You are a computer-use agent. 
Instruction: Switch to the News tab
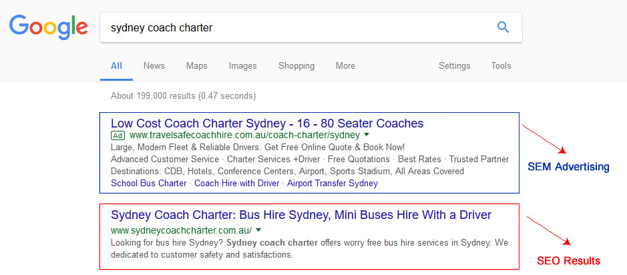point(154,66)
